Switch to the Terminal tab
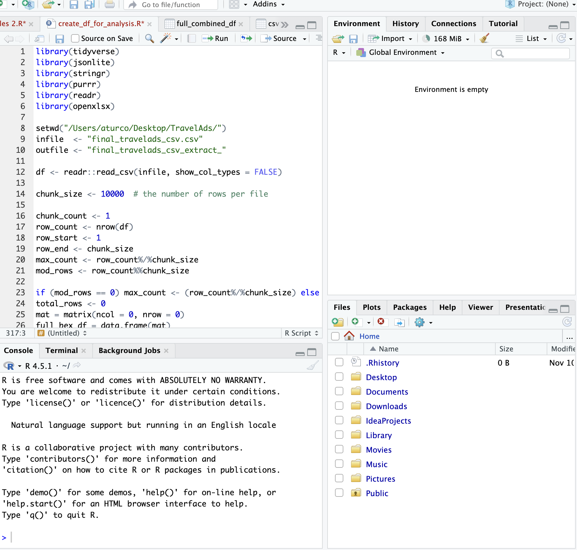 62,350
